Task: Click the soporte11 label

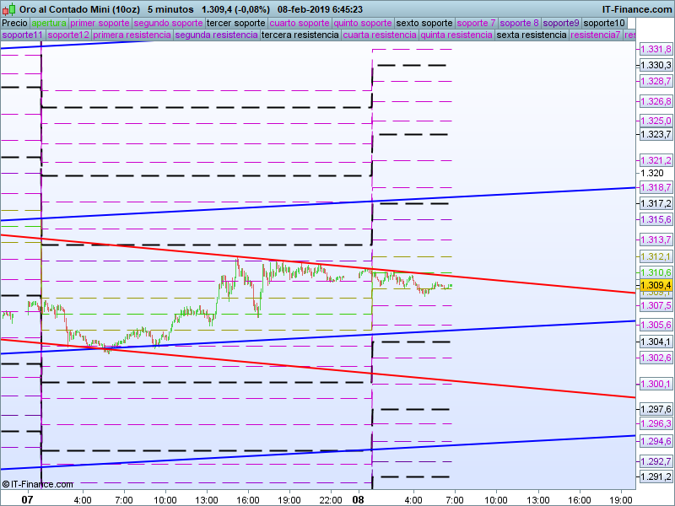Action: 23,35
